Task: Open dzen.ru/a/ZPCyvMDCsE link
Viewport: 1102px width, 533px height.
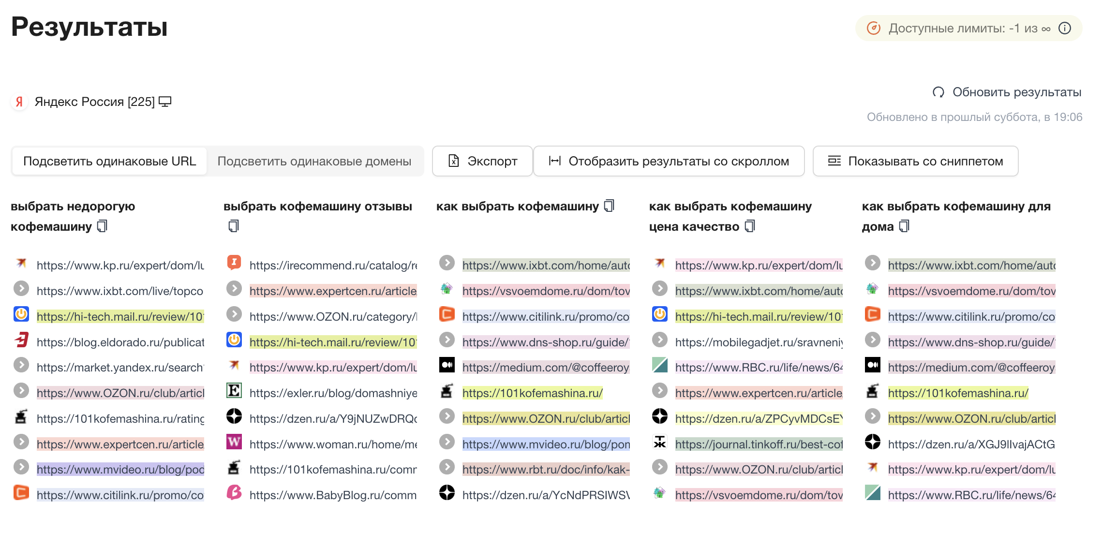Action: point(759,418)
